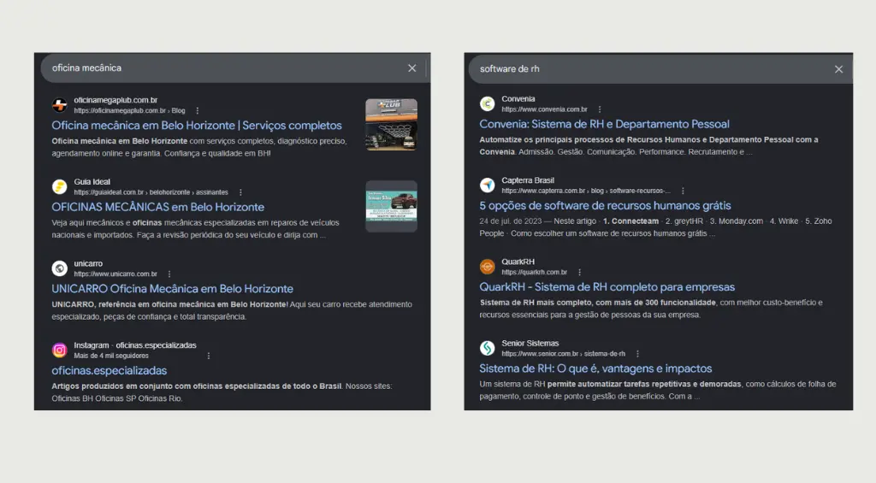Click the oficinamegaplub result thumbnail image
The height and width of the screenshot is (483, 876).
(391, 125)
